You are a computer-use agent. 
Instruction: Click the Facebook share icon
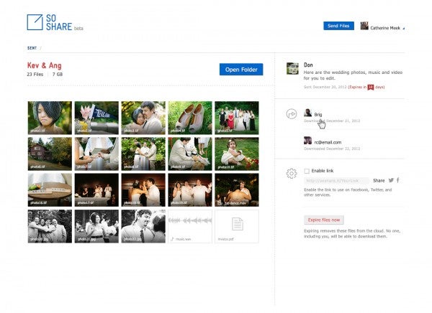pyautogui.click(x=398, y=180)
